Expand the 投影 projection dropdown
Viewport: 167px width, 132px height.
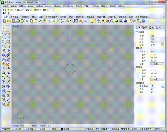click(163, 45)
